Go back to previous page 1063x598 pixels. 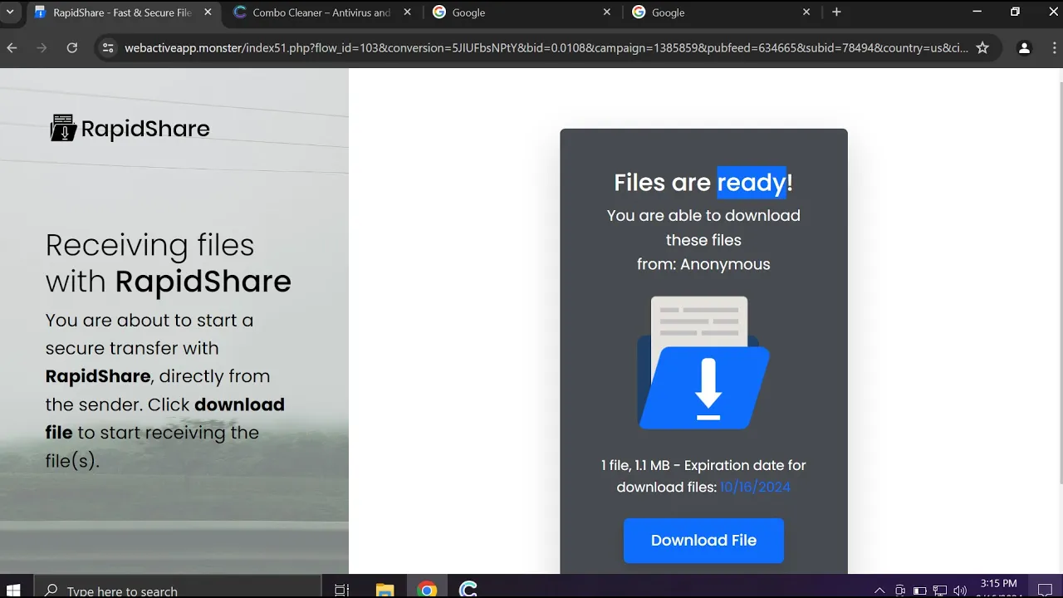pos(12,48)
